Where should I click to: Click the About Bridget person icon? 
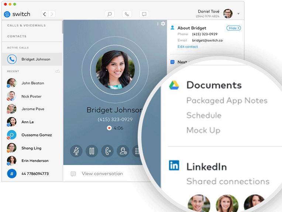[172, 28]
